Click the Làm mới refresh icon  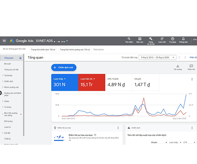pyautogui.click(x=162, y=39)
